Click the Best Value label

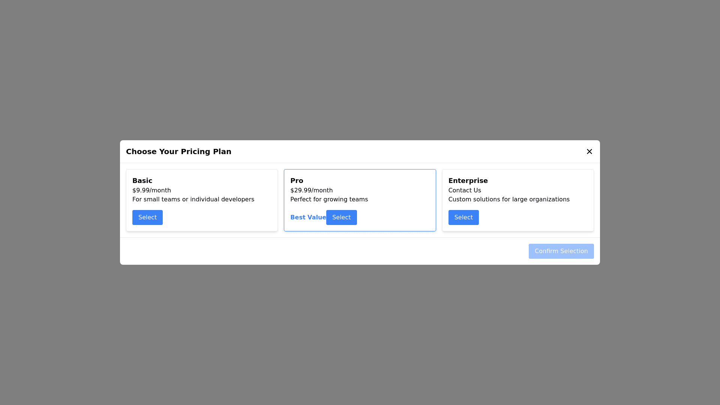pos(308,217)
